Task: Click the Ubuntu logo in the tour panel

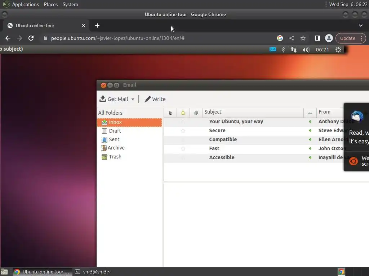Action: point(353,161)
